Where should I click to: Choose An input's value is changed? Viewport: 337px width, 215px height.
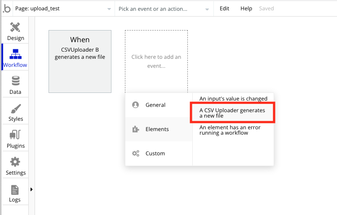[x=233, y=98]
